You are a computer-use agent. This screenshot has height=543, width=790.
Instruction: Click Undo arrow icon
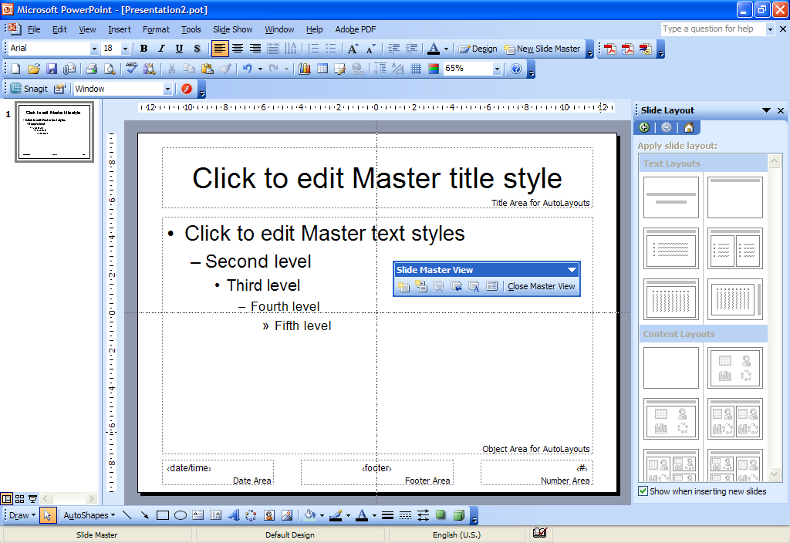click(x=247, y=69)
